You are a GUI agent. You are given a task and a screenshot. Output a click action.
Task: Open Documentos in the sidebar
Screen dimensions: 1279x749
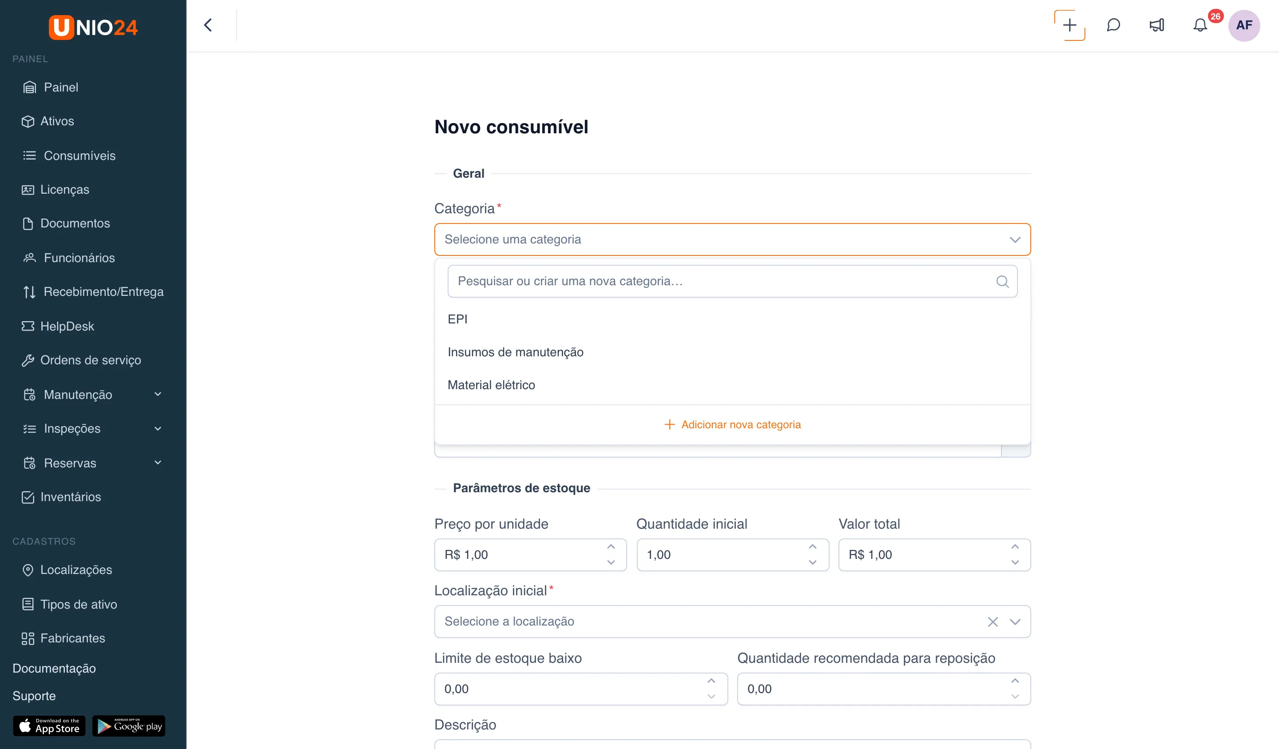click(x=66, y=223)
